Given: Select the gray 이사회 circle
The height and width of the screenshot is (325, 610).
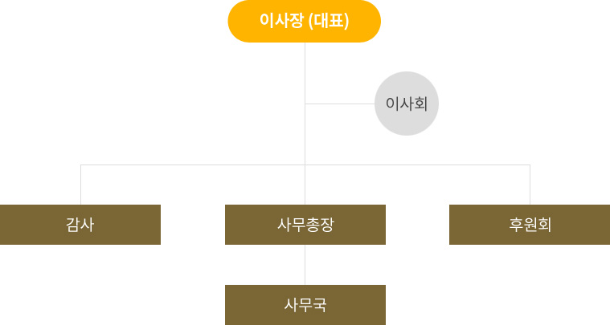Looking at the screenshot, I should 407,104.
